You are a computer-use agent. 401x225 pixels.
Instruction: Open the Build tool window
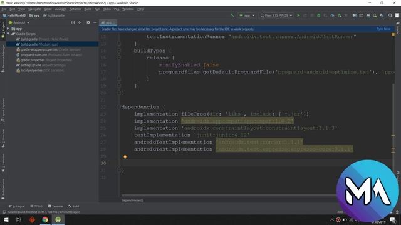pyautogui.click(x=74, y=206)
